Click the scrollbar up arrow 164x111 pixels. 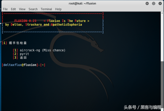(162, 13)
